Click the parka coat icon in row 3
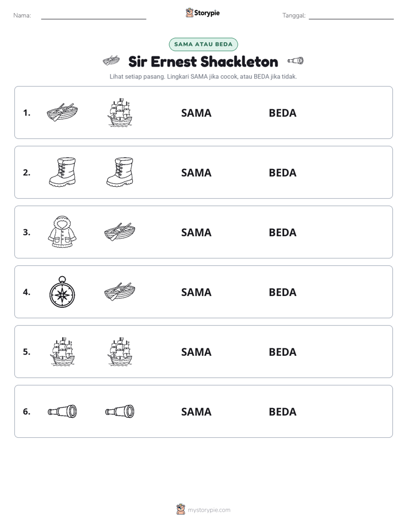This screenshot has height=526, width=407. coord(62,232)
